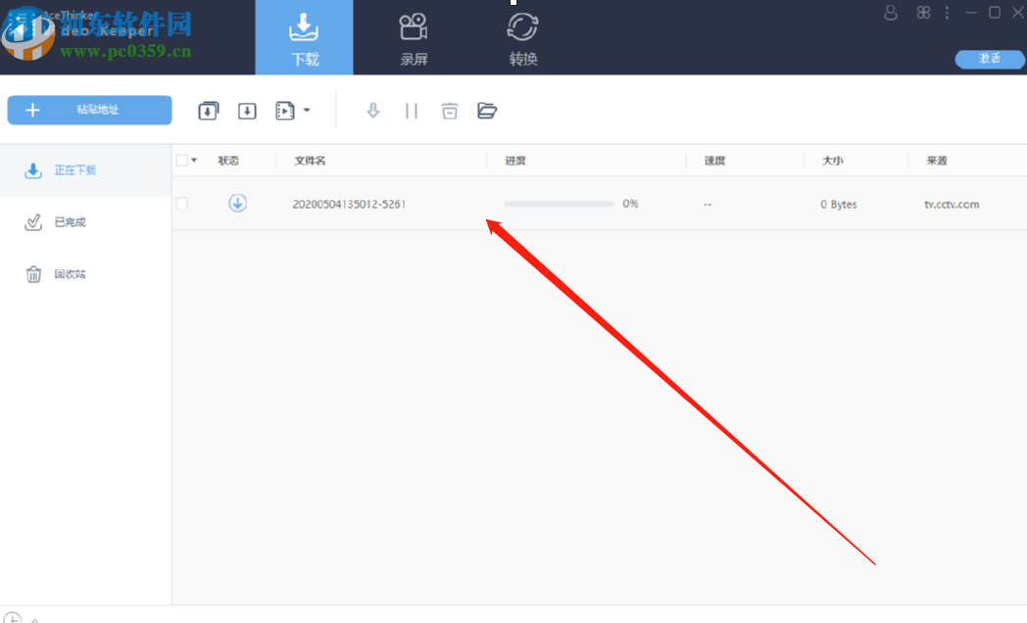
Task: Click the 大小 column header
Action: point(832,161)
